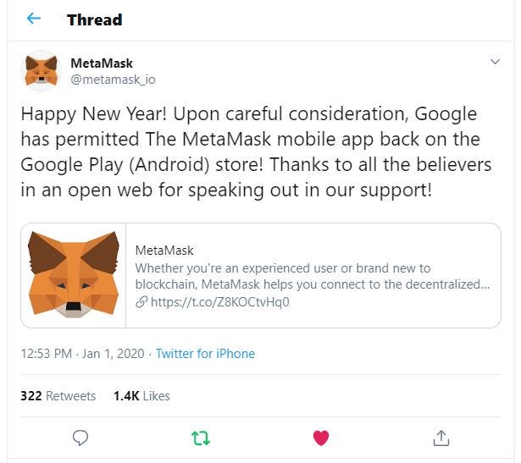This screenshot has height=463, width=521.
Task: Click the link card description text
Action: coord(312,276)
